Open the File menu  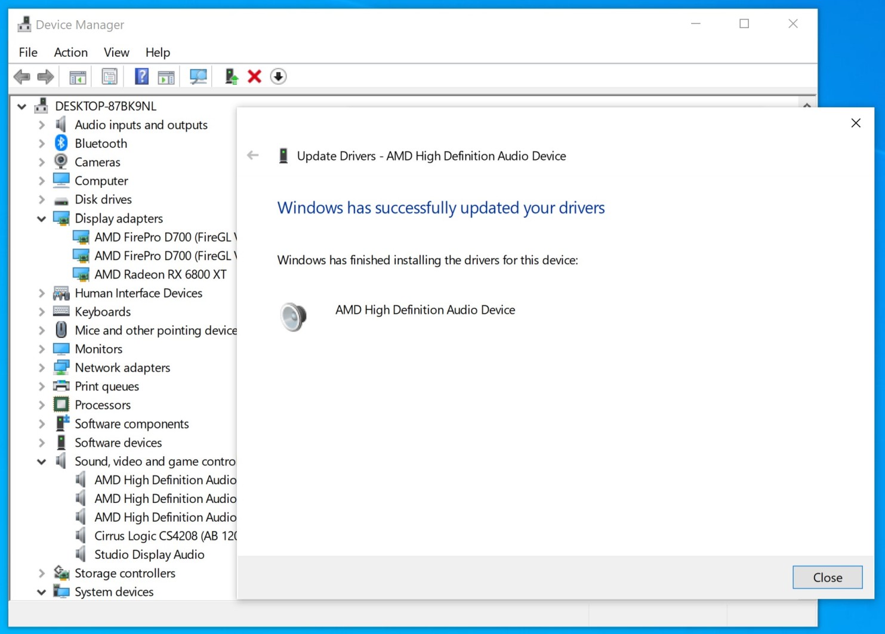(x=28, y=52)
